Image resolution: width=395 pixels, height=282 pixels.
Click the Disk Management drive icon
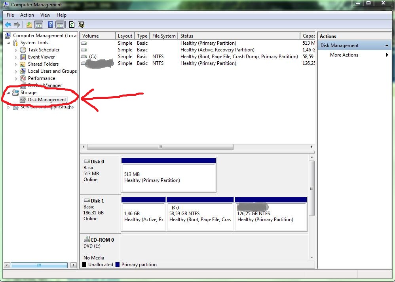23,100
